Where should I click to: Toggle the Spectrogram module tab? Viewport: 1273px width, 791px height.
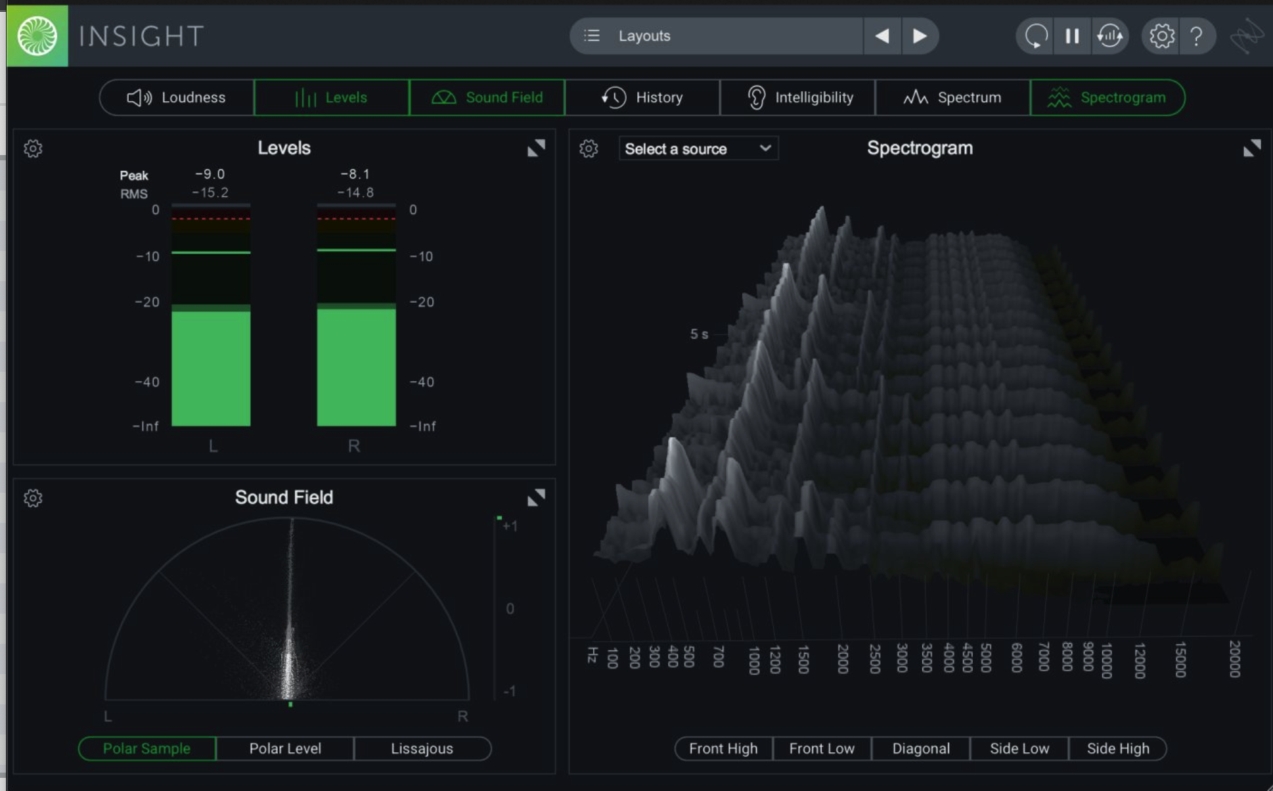pyautogui.click(x=1107, y=97)
